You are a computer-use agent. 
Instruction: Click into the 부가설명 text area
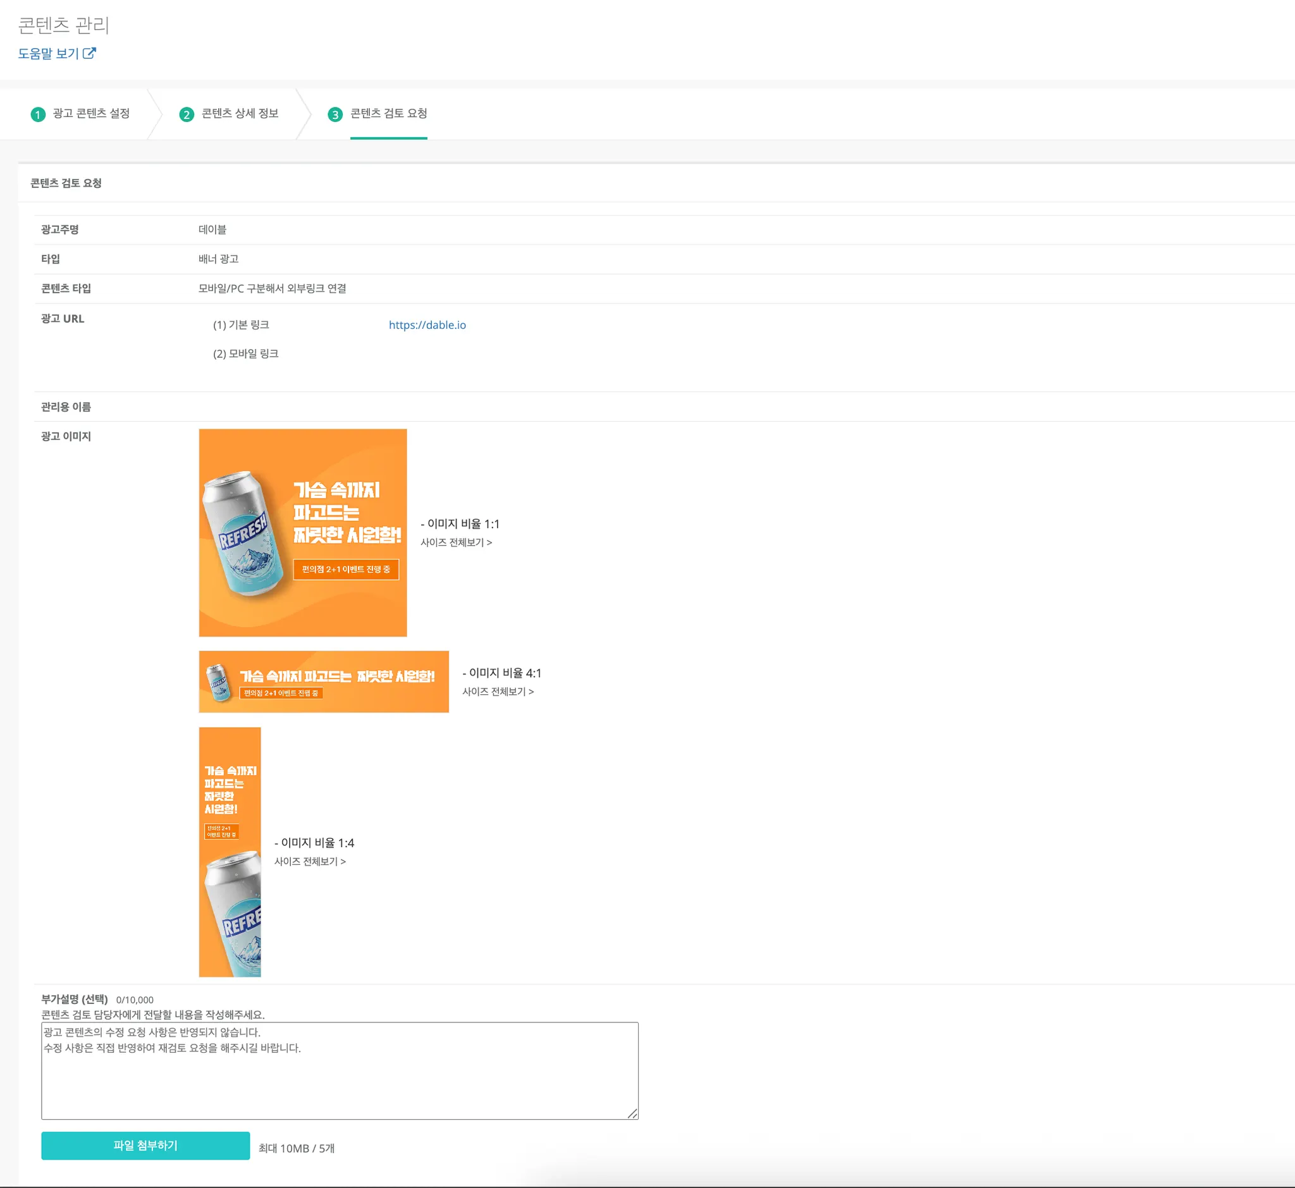click(x=340, y=1080)
